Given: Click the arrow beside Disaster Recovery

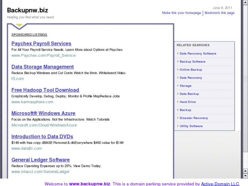Looking at the screenshot, I should 178,118.
